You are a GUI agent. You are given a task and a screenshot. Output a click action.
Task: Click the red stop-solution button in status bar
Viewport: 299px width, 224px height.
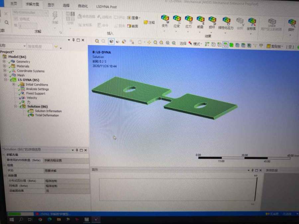(37, 214)
